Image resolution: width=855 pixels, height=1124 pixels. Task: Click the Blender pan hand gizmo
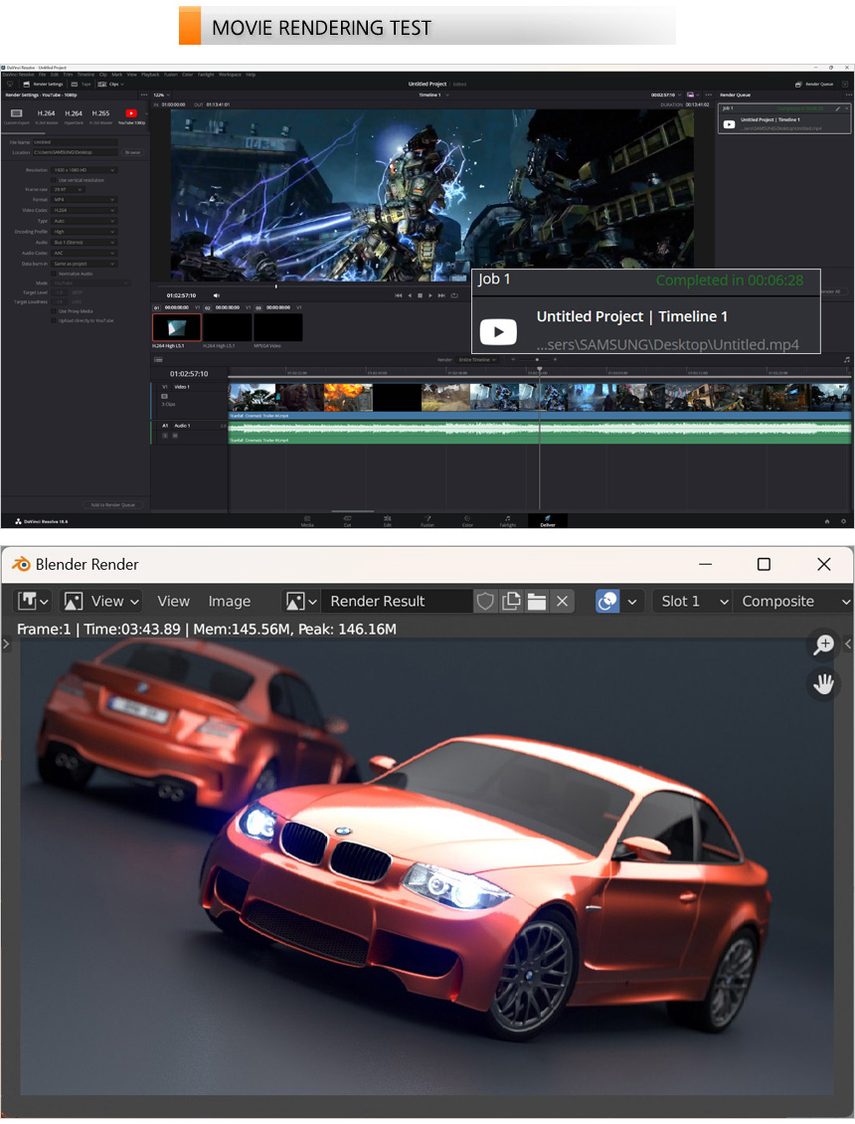coord(824,683)
